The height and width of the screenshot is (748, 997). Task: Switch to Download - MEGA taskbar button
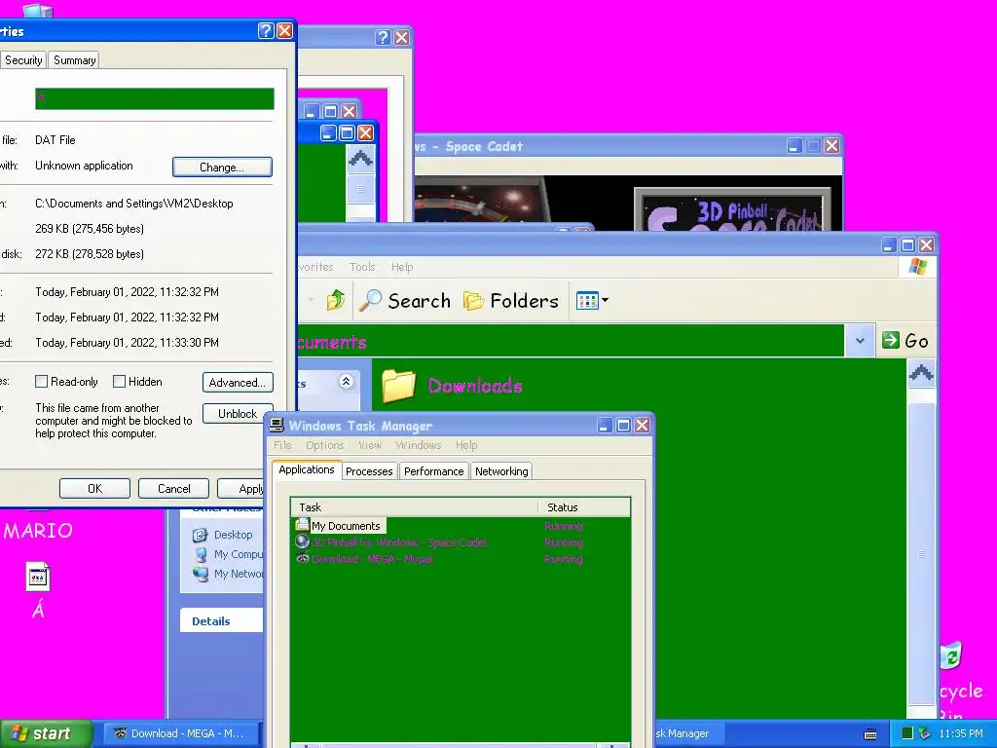click(180, 733)
